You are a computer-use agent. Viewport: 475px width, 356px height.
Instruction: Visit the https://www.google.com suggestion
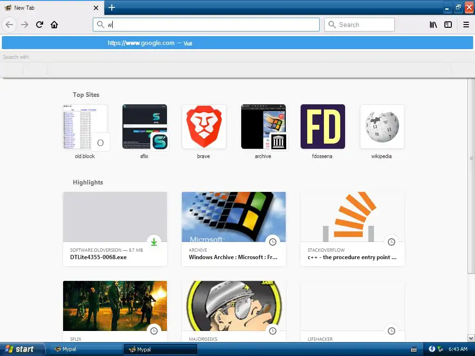[237, 43]
